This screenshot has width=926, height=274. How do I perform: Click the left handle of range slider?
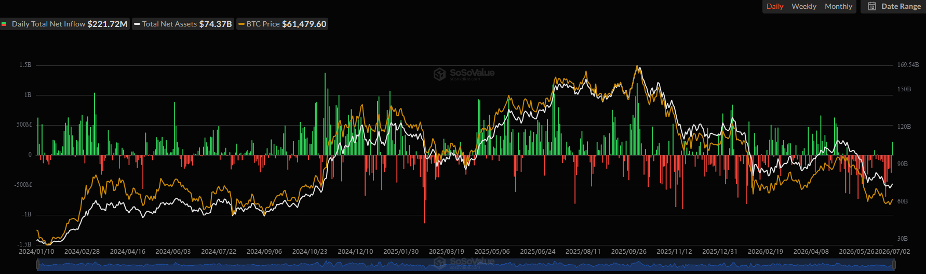37,265
